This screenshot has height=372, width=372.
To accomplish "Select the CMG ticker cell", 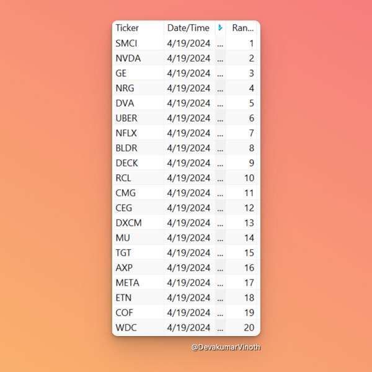I will click(138, 193).
